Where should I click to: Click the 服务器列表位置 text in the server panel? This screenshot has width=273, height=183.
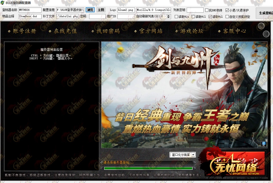click(x=52, y=50)
